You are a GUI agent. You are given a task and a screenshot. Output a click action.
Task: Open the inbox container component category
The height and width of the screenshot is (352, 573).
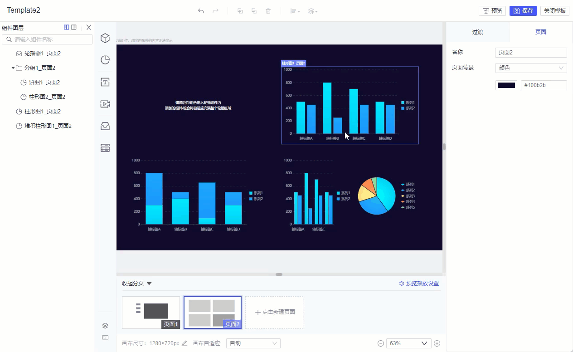[x=105, y=126]
